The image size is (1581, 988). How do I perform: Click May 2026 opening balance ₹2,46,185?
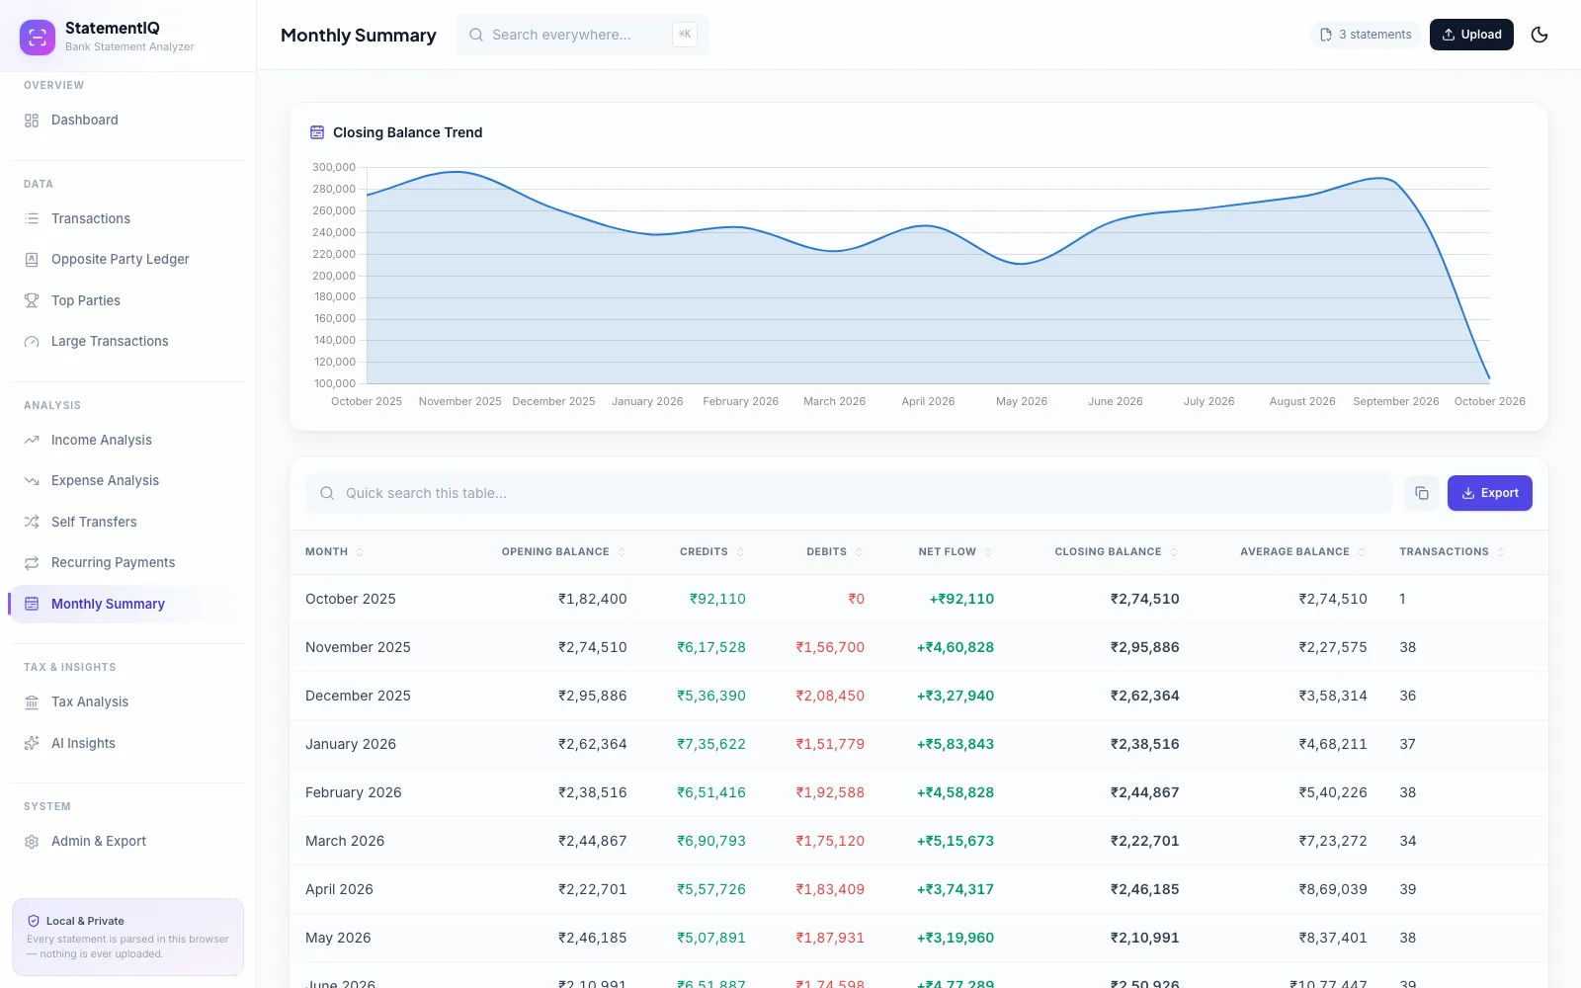coord(593,938)
